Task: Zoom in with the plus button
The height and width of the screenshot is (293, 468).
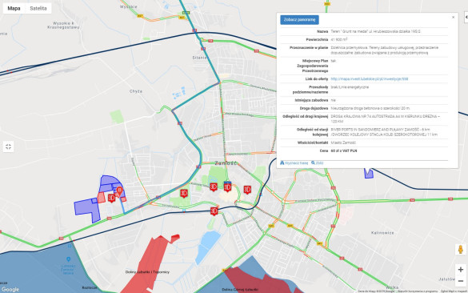Action: 461,270
